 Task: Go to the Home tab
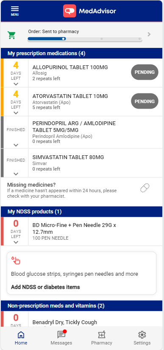21,338
